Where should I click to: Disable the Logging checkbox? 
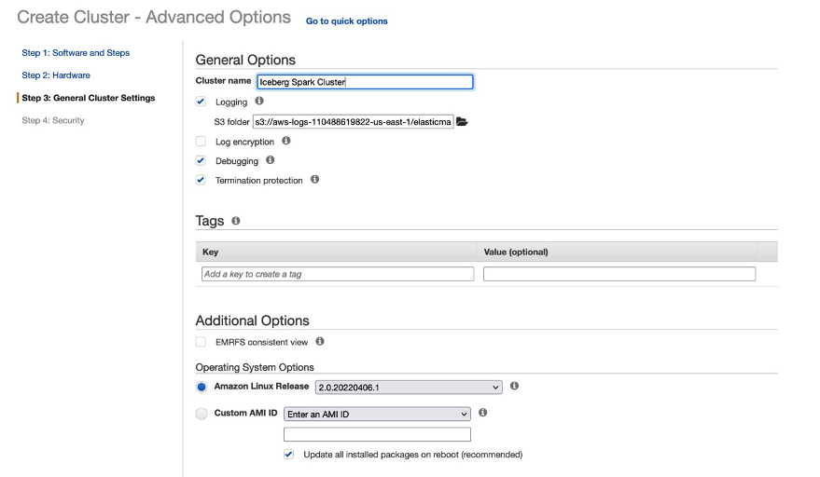(201, 102)
